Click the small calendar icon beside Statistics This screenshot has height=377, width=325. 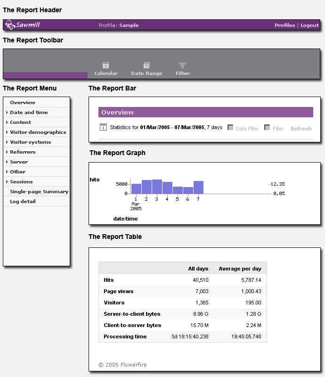pos(103,127)
